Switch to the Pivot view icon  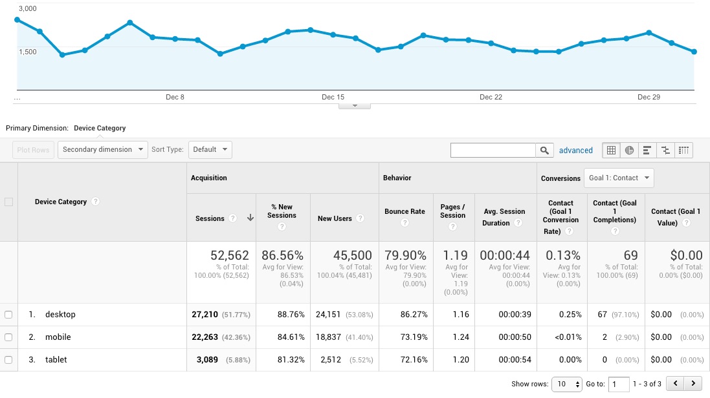tap(683, 150)
